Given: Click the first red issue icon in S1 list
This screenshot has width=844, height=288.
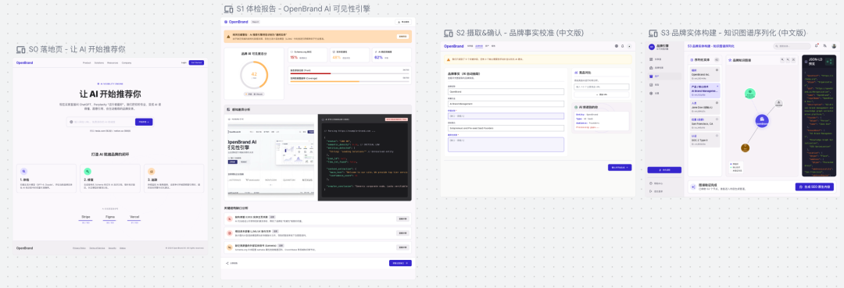Looking at the screenshot, I should pos(230,219).
